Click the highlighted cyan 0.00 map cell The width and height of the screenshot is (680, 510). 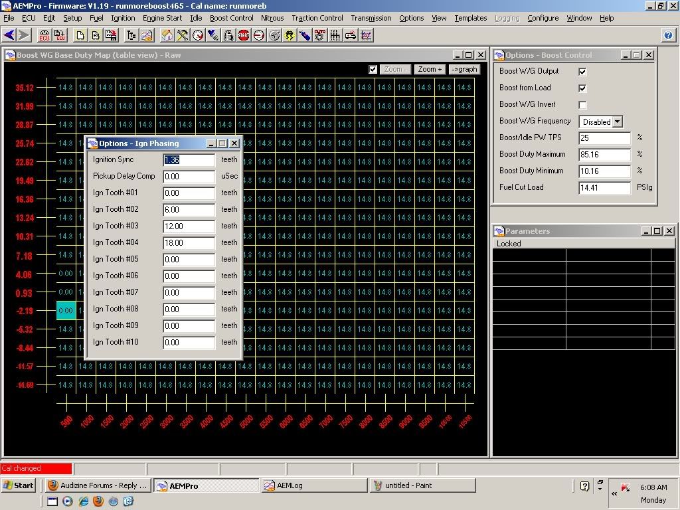point(66,311)
